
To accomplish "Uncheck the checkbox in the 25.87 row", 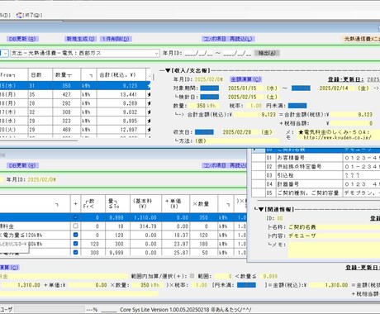I will pos(76,252).
